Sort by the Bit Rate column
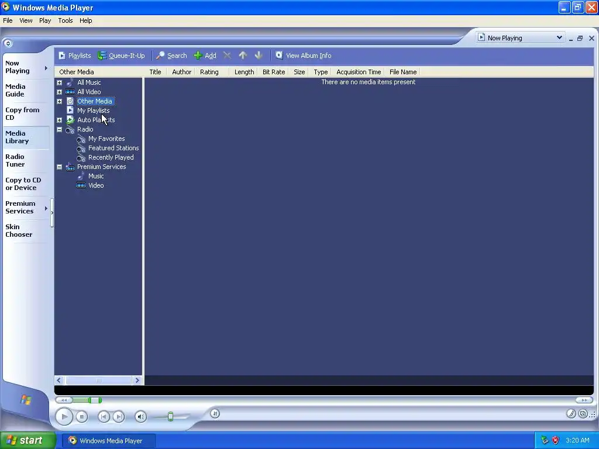Image resolution: width=599 pixels, height=449 pixels. click(x=274, y=72)
